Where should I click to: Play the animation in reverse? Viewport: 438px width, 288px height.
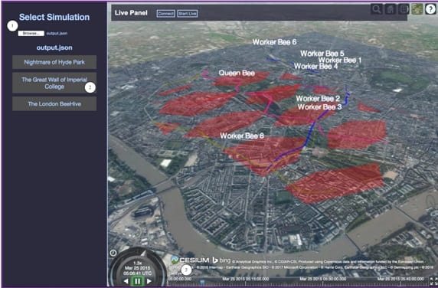126,281
